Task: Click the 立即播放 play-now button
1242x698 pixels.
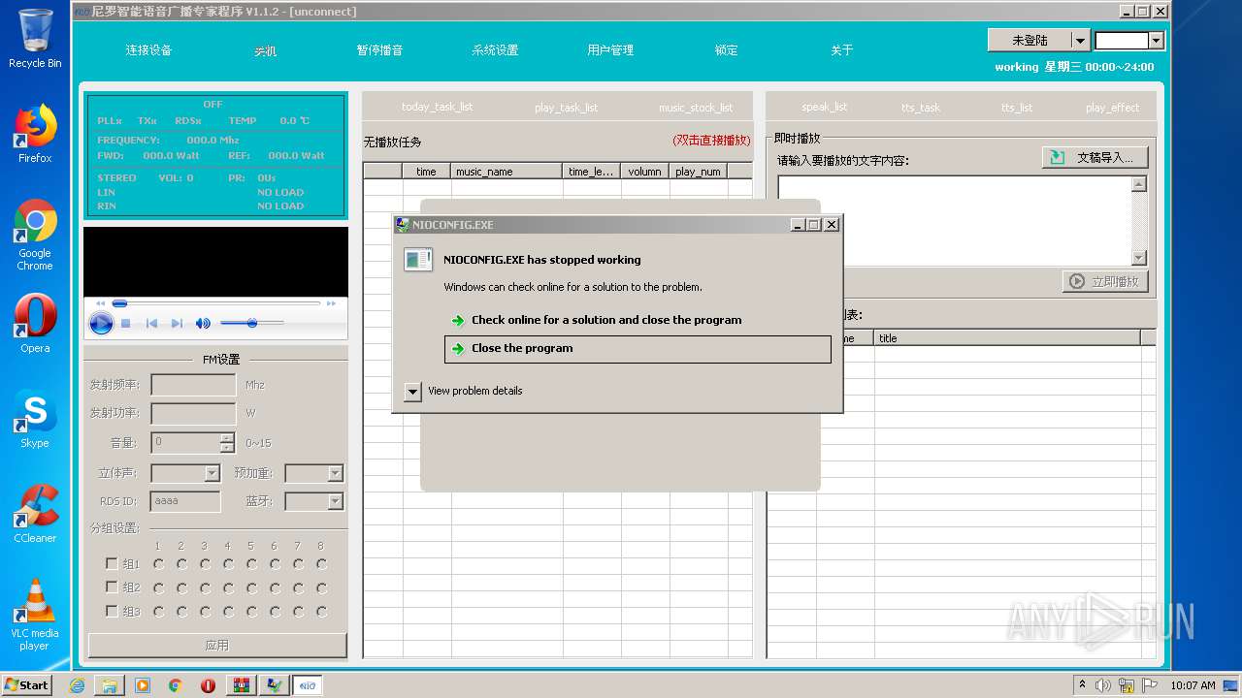Action: pos(1106,281)
